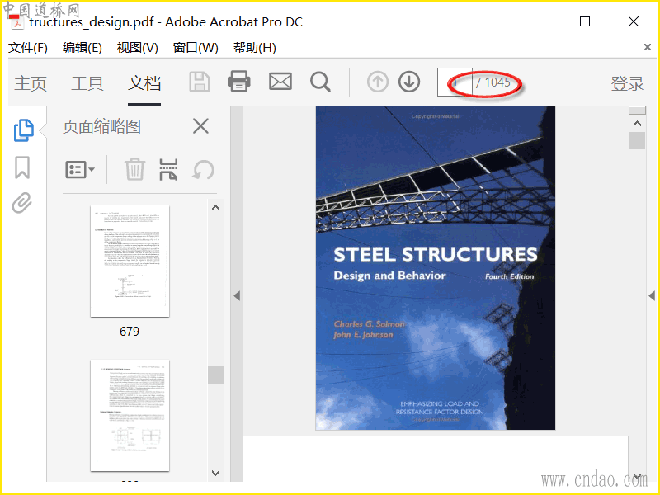
Task: Switch to the 工具 tab
Action: click(87, 83)
